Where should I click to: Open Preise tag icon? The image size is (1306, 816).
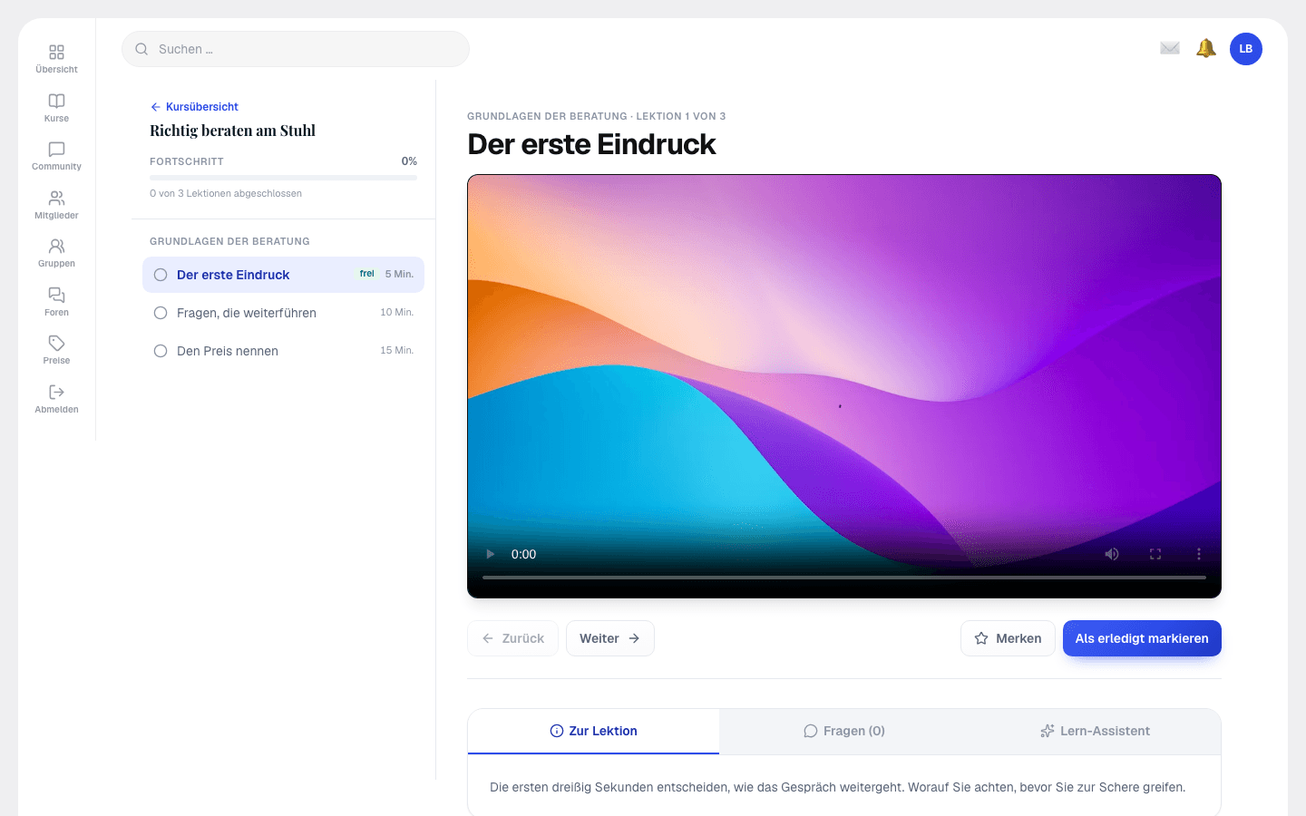[x=56, y=344]
